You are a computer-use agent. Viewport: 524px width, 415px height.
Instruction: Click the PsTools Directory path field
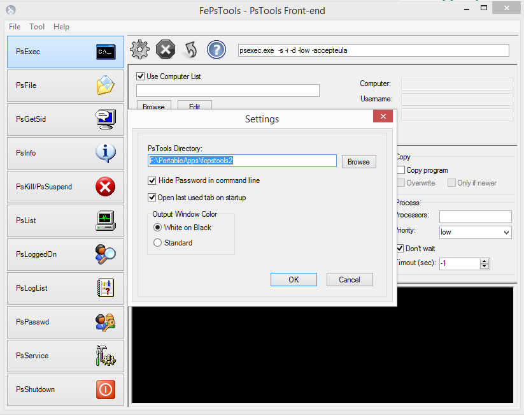[242, 161]
